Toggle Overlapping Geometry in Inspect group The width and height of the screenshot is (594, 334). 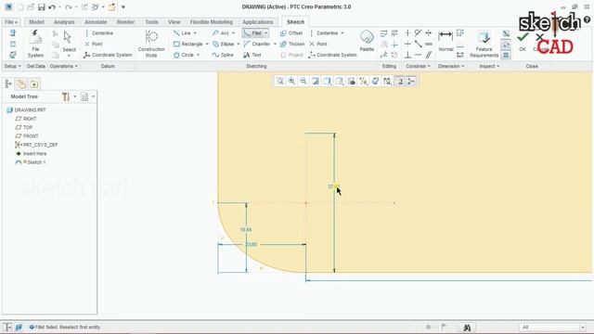click(x=506, y=33)
